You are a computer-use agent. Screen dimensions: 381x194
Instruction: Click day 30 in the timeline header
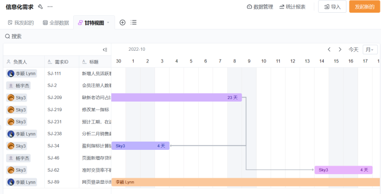coord(118,61)
